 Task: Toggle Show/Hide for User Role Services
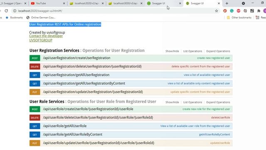(172, 102)
